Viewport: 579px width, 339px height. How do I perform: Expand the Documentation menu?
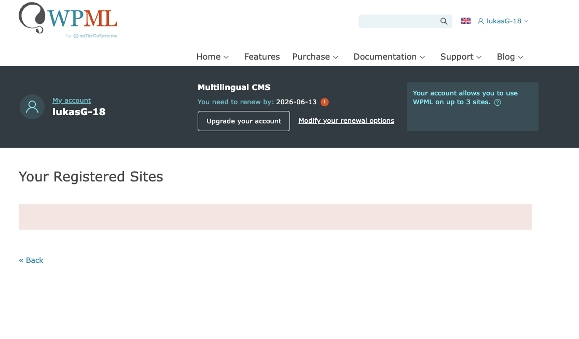tap(389, 57)
